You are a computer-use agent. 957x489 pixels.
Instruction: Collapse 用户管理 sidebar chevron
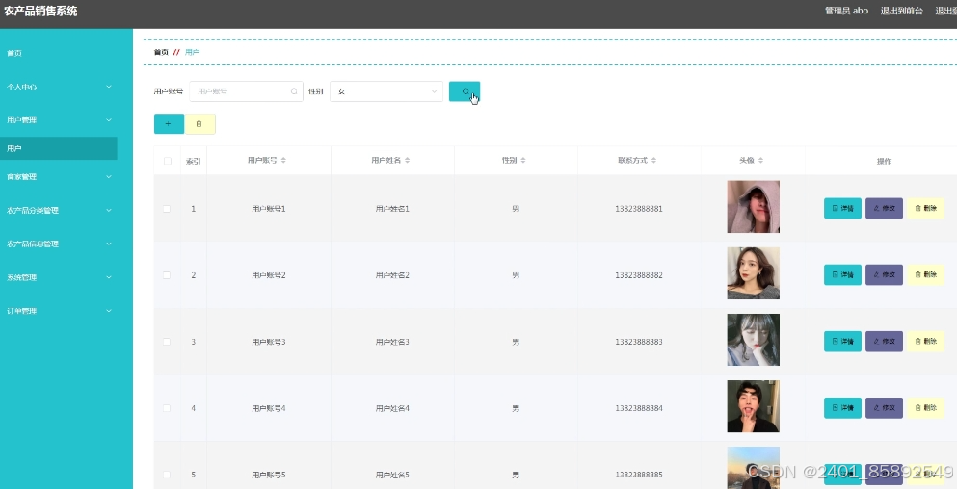pos(109,120)
